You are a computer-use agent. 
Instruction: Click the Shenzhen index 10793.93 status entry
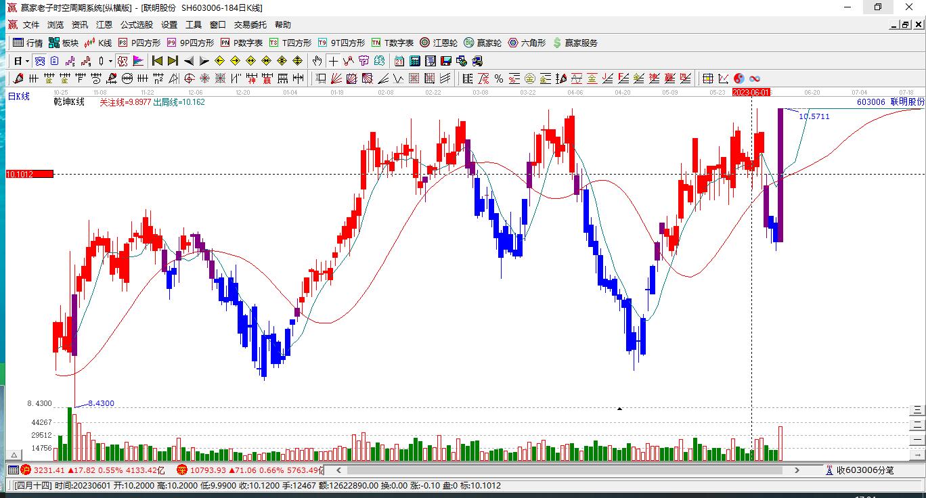250,470
